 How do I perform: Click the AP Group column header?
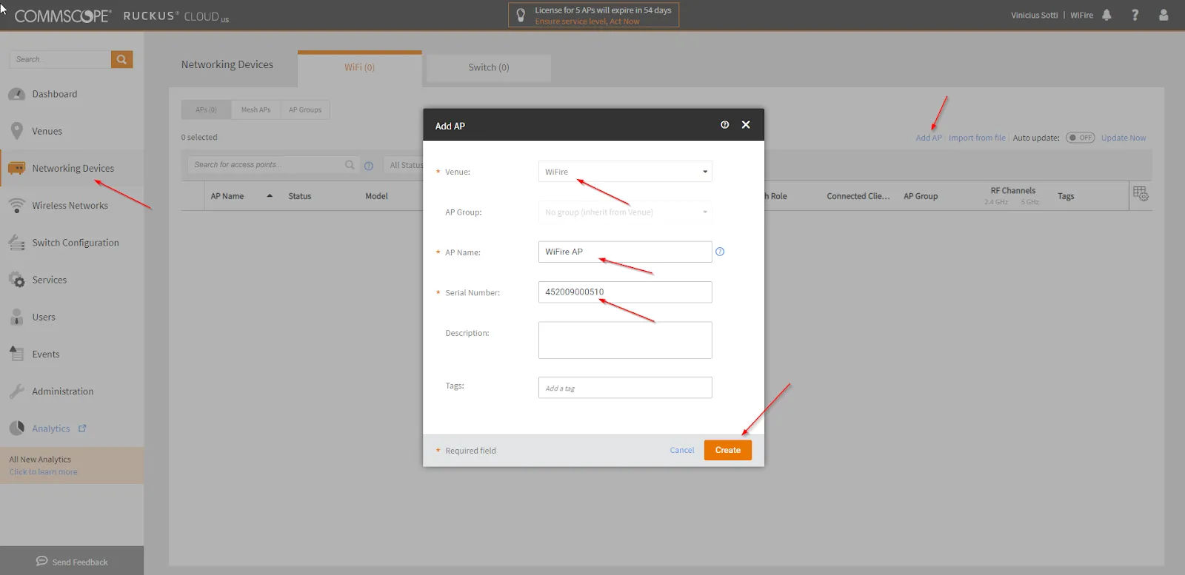point(921,196)
